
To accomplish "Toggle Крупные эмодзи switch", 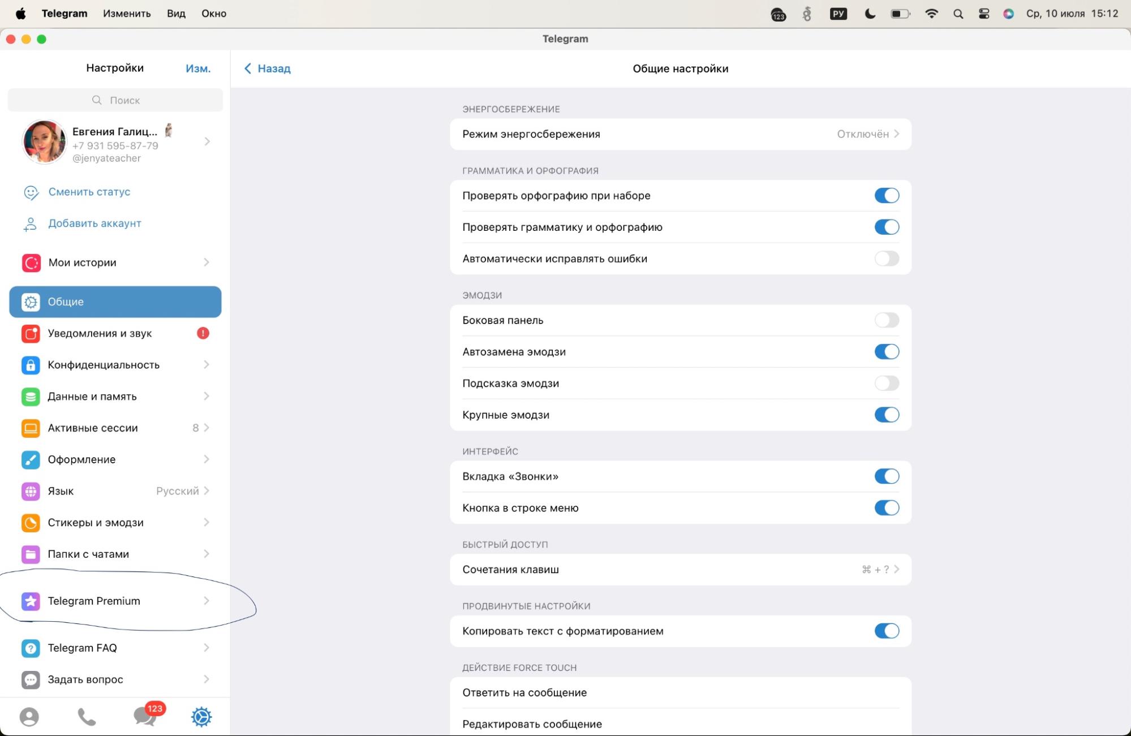I will pyautogui.click(x=887, y=415).
